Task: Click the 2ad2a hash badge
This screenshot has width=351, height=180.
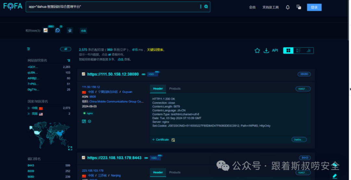Action: [x=299, y=140]
